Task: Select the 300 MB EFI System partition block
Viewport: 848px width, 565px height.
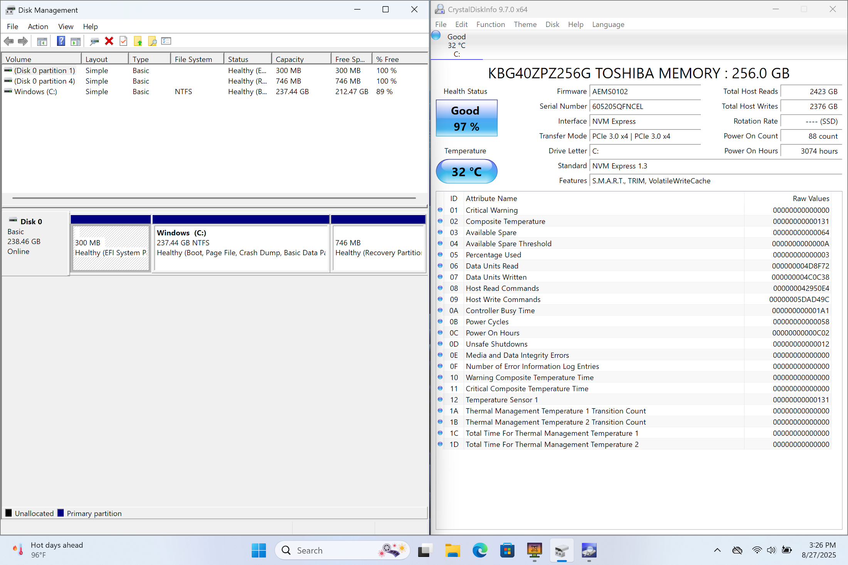Action: [x=111, y=248]
